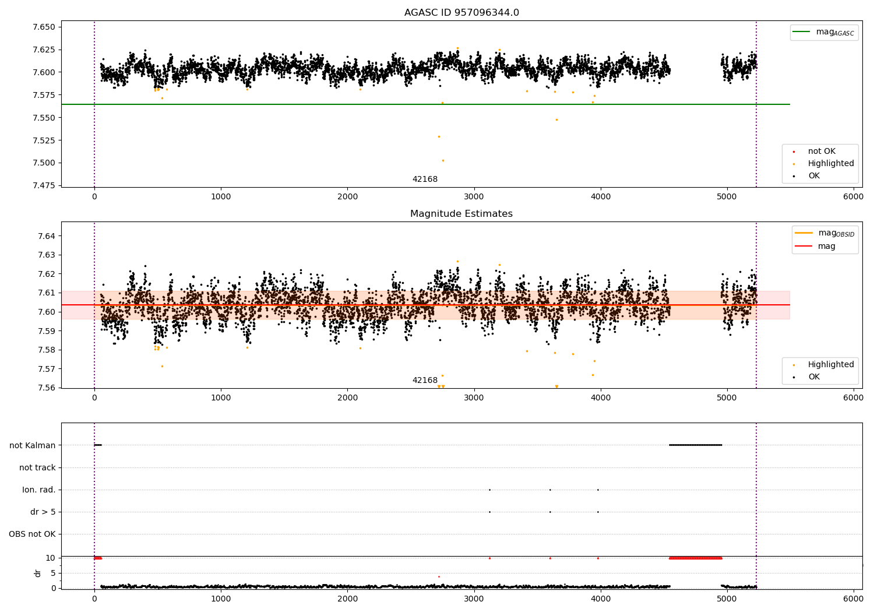Click the red "not OK" legend marker
The width and height of the screenshot is (874, 612).
(794, 152)
